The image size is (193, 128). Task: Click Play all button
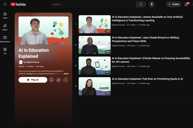point(33,80)
